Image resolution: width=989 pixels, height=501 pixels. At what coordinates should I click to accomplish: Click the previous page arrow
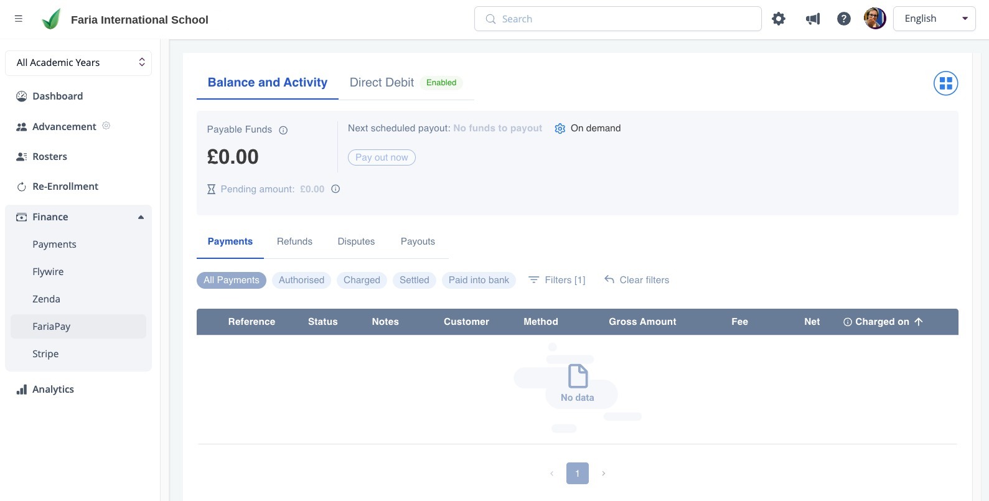coord(551,474)
